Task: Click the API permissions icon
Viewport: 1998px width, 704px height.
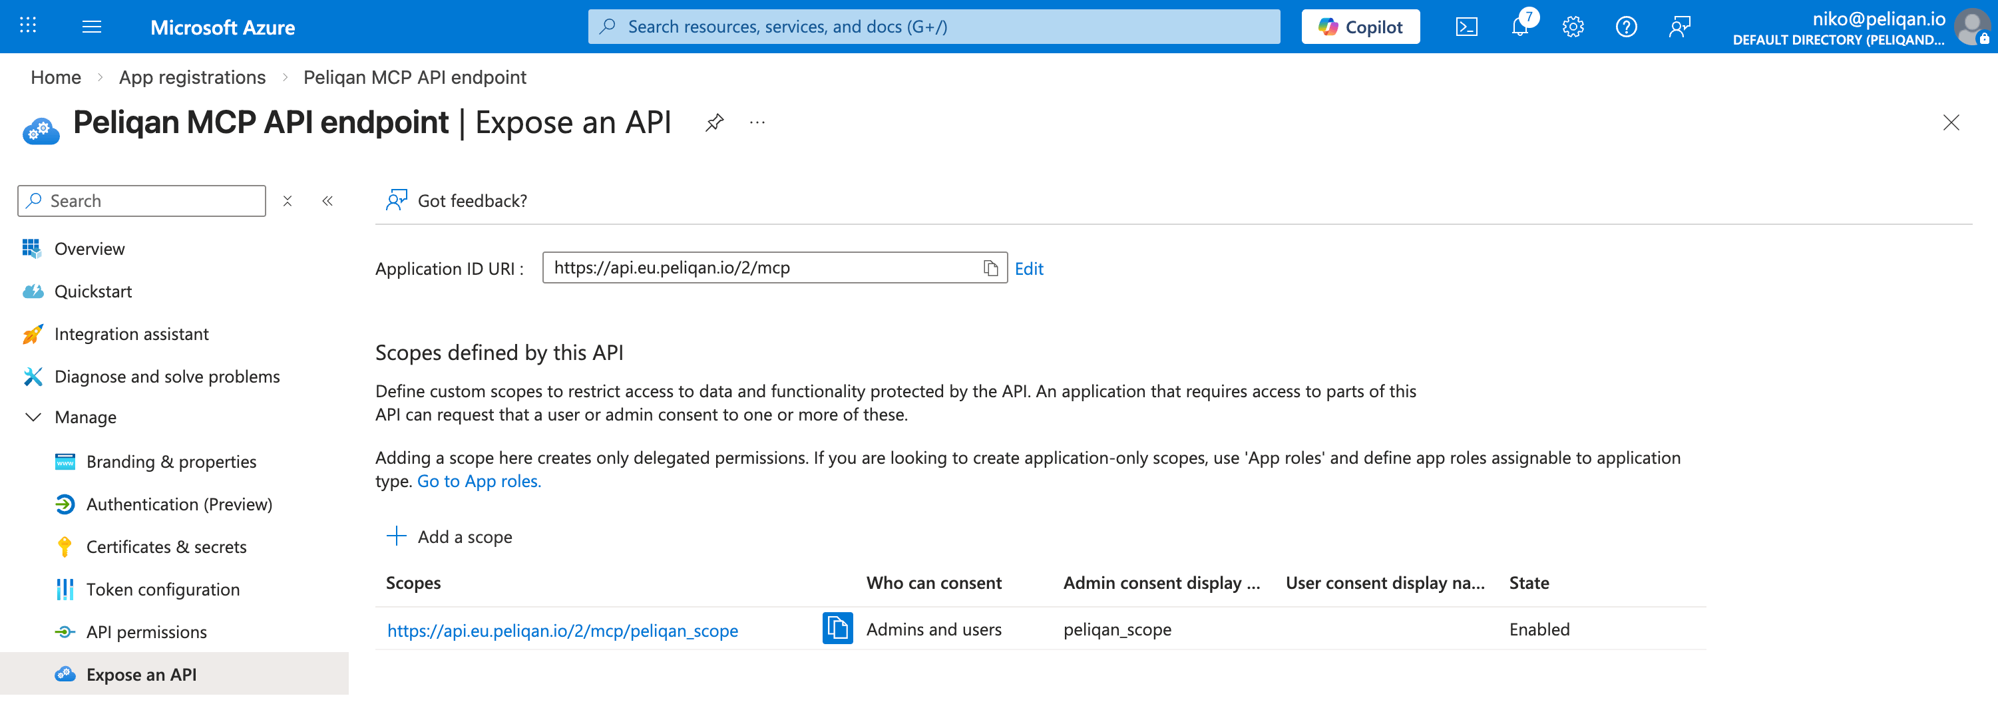Action: pos(65,632)
